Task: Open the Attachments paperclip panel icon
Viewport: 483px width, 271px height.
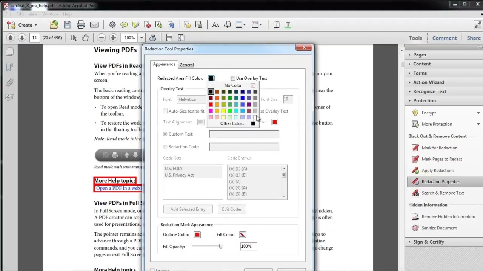Action: coord(9,82)
